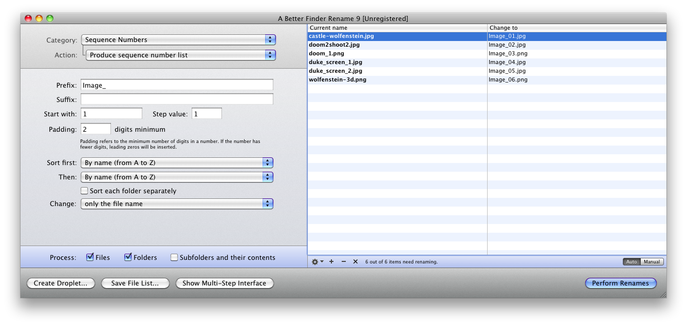Click Perform Renames button
This screenshot has width=687, height=326.
621,283
